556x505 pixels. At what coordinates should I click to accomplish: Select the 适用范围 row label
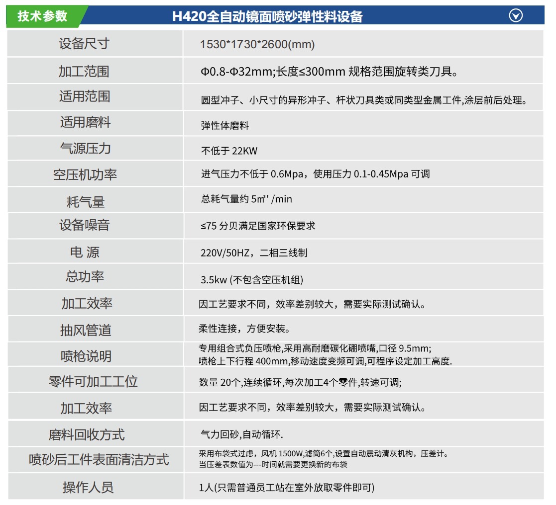point(84,96)
